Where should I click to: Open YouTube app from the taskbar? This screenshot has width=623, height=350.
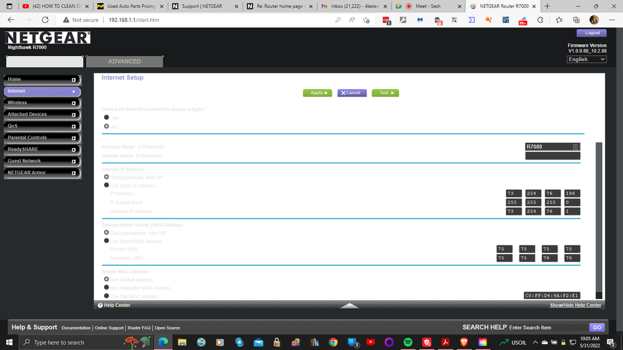370,342
